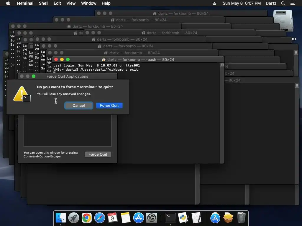302x226 pixels.
Task: Open the Edit menu
Action: pos(57,3)
